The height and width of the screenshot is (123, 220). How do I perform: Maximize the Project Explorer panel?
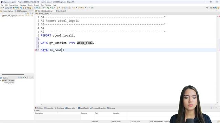pos(32,11)
